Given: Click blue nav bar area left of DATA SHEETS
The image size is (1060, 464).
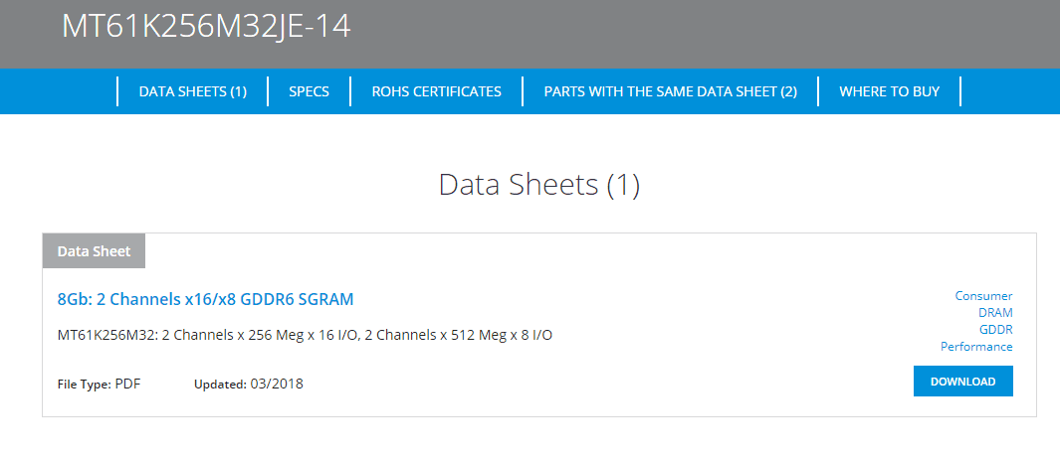Looking at the screenshot, I should coord(60,91).
